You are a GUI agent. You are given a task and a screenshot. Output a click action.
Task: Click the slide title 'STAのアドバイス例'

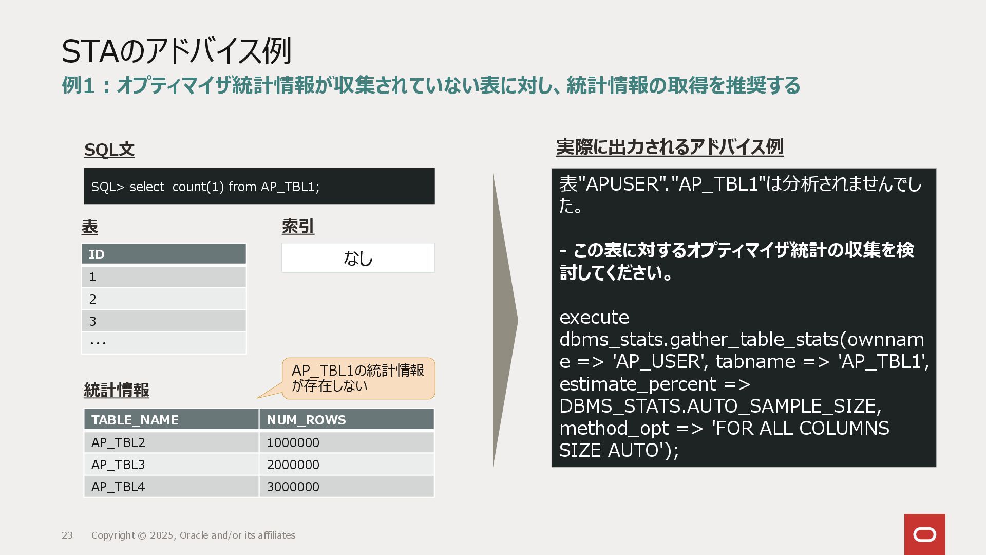[x=176, y=51]
